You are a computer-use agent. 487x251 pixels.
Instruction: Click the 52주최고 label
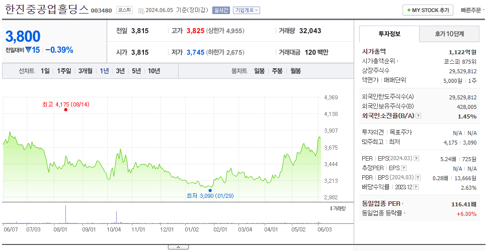pos(372,142)
